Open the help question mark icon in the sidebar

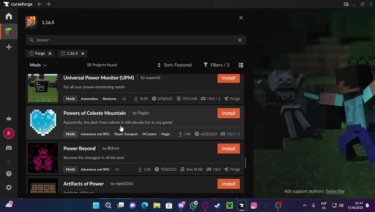pos(9,174)
